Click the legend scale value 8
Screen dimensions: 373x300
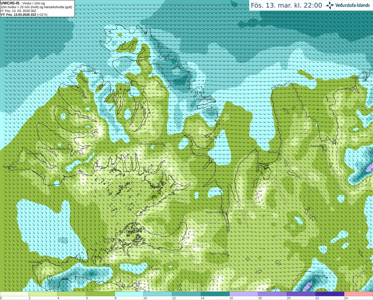point(116,298)
